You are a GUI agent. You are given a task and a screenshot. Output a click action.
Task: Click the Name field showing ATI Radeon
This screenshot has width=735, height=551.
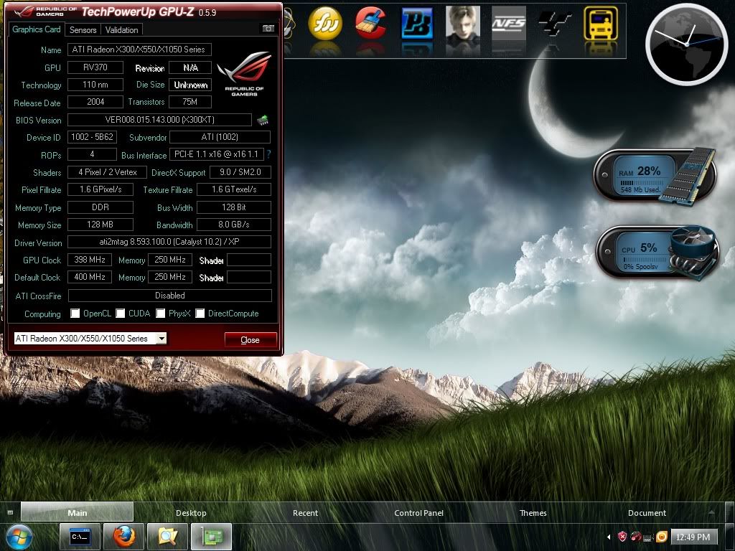(x=139, y=50)
